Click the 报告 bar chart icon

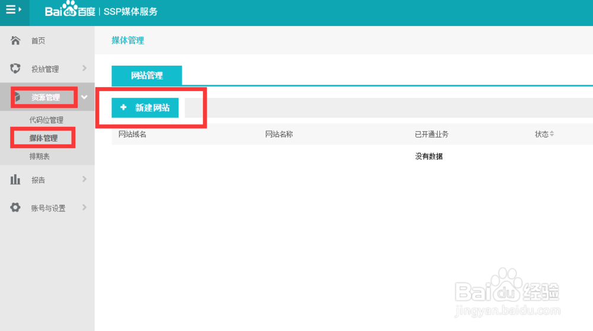coord(15,179)
